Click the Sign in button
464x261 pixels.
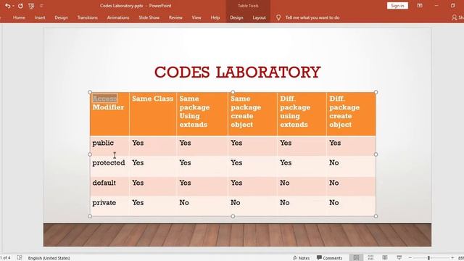click(x=397, y=6)
